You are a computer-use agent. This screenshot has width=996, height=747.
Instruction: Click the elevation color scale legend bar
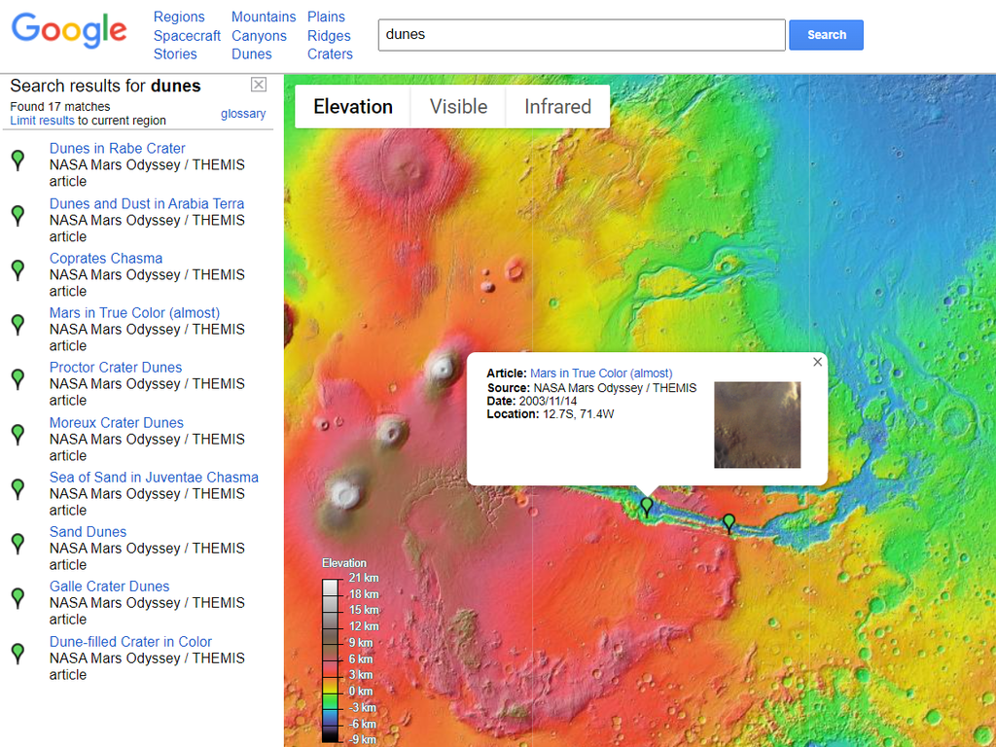point(331,660)
